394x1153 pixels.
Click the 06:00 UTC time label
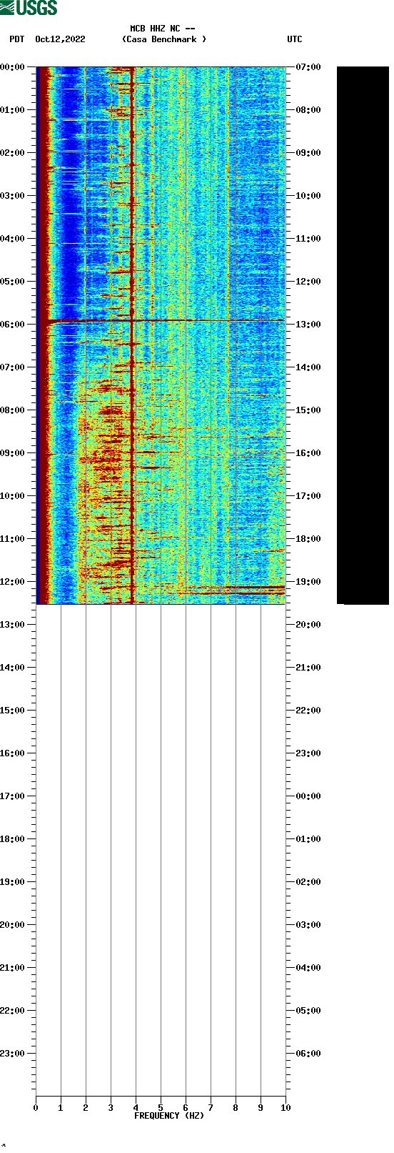[x=308, y=1054]
